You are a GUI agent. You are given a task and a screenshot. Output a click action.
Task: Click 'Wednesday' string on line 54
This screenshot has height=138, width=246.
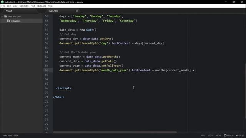[x=68, y=21]
